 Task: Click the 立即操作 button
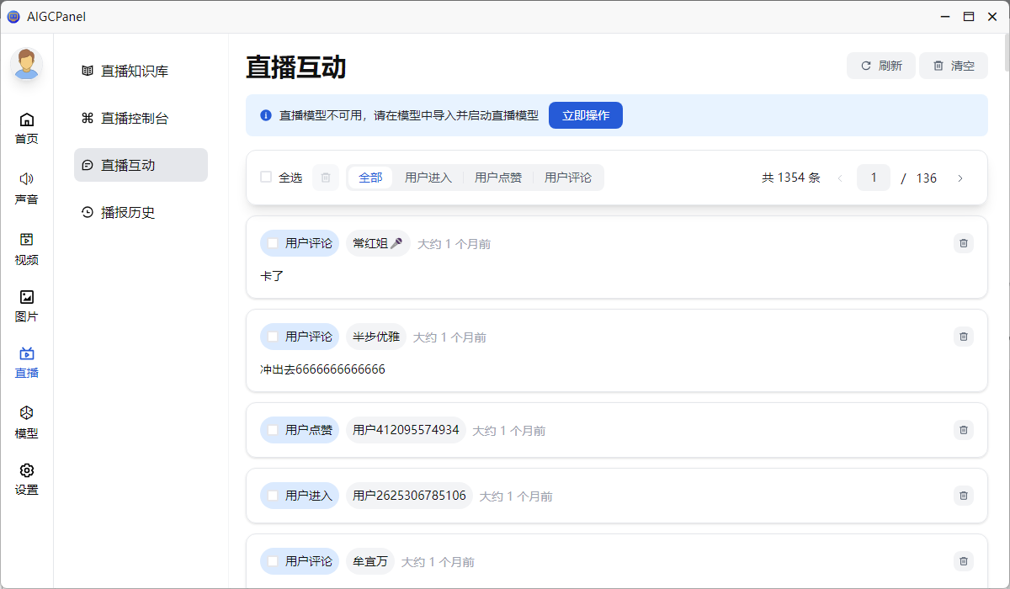point(585,115)
